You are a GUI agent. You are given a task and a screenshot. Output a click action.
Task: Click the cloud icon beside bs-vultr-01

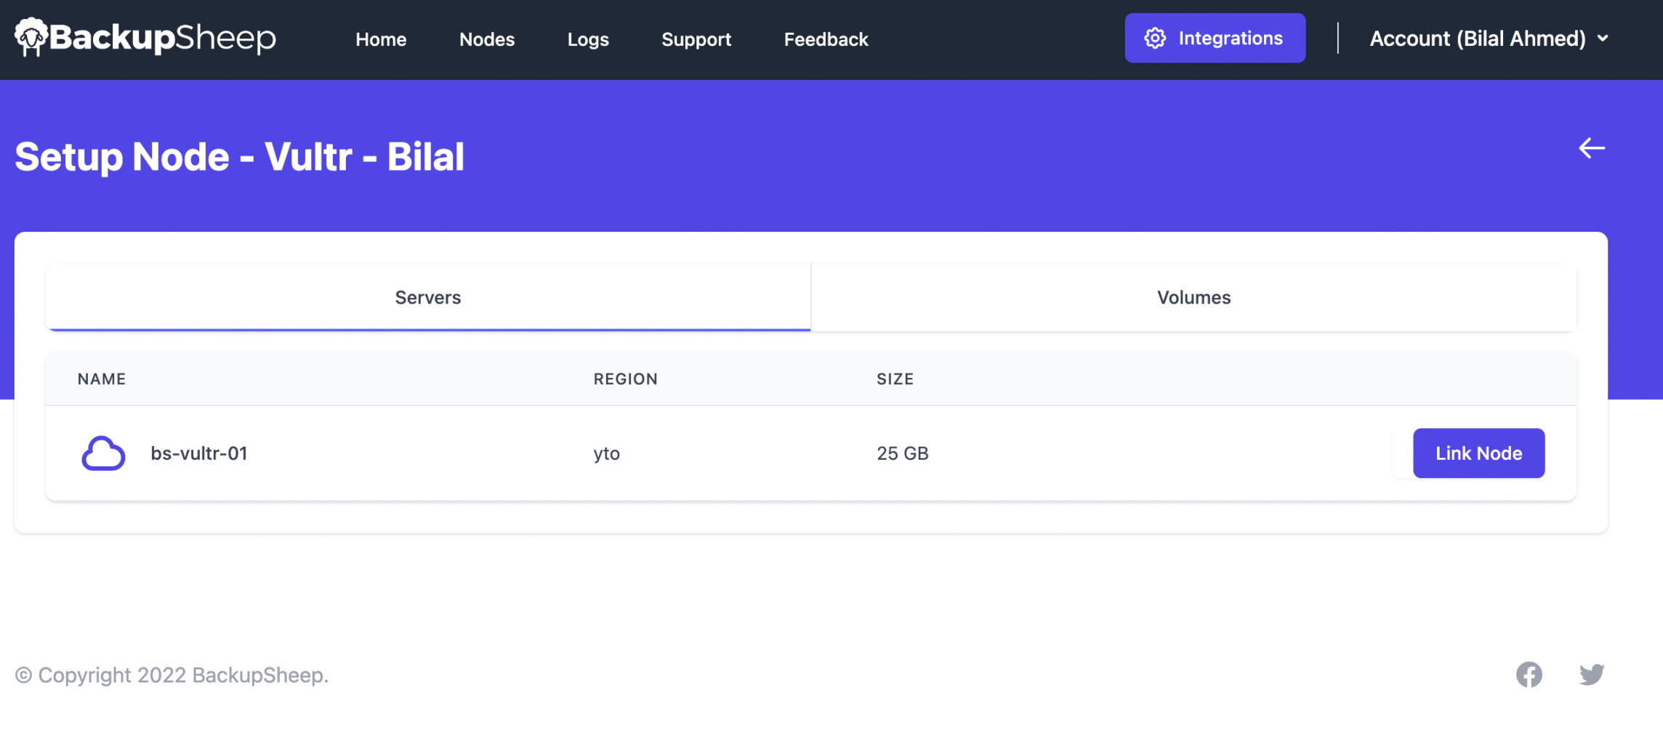coord(103,453)
